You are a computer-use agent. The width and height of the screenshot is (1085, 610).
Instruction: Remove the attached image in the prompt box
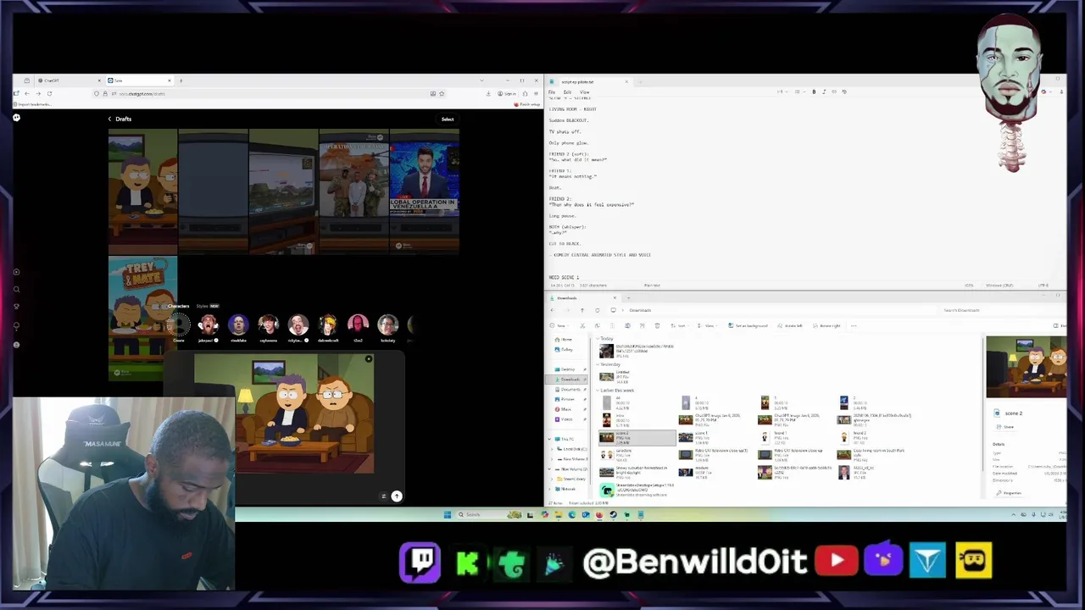369,359
